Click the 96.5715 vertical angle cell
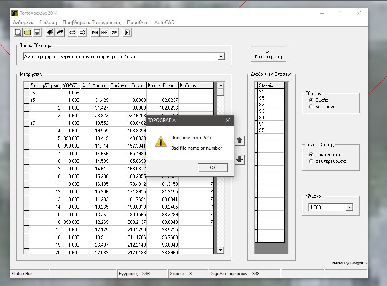Screen dimensions: 387x286 [163, 230]
